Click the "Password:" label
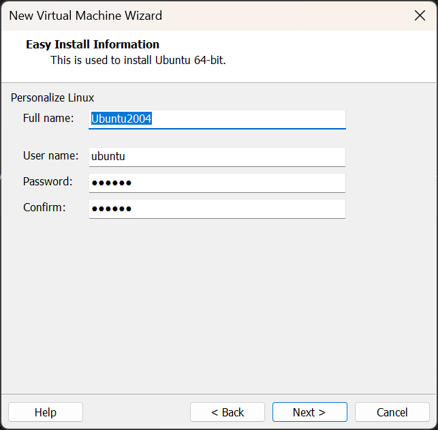The width and height of the screenshot is (438, 430). tap(48, 182)
